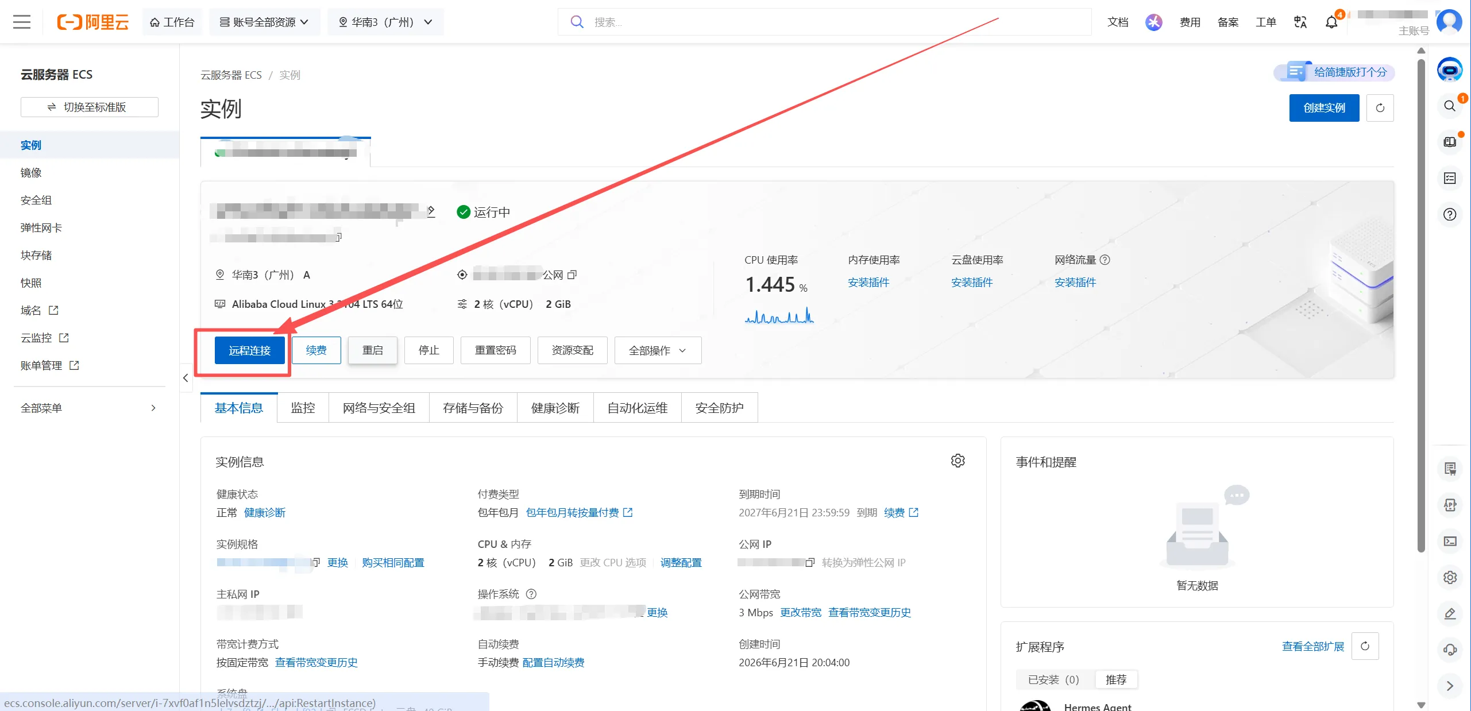Open the customer service headset icon
Screen dimensions: 1471x711
pos(1450,650)
